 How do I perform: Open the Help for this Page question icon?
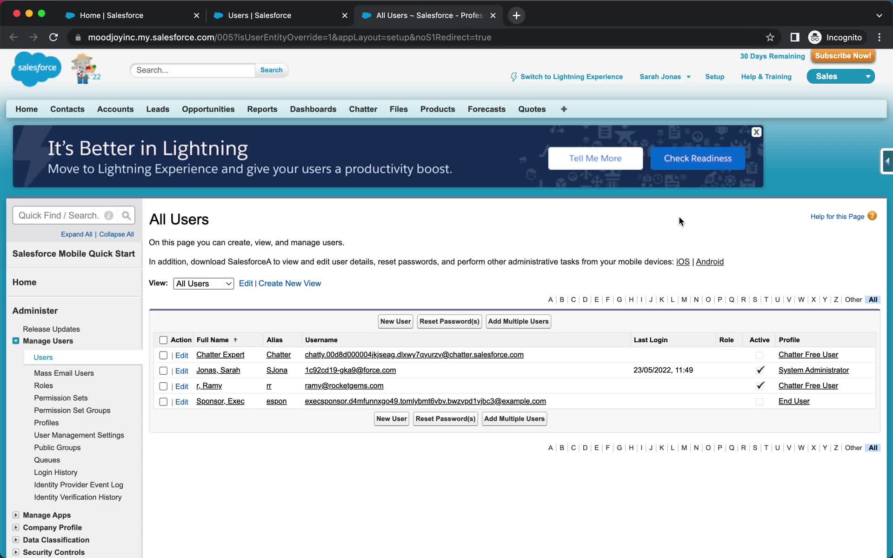(873, 216)
